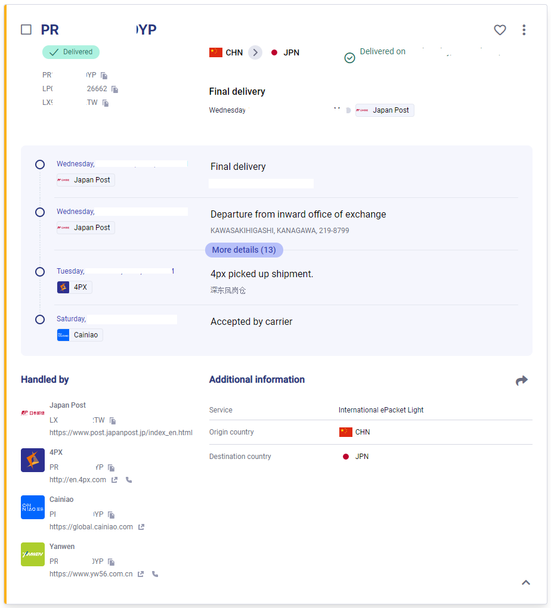Copy the Yanwen tracking number
This screenshot has width=551, height=608.
tap(112, 562)
